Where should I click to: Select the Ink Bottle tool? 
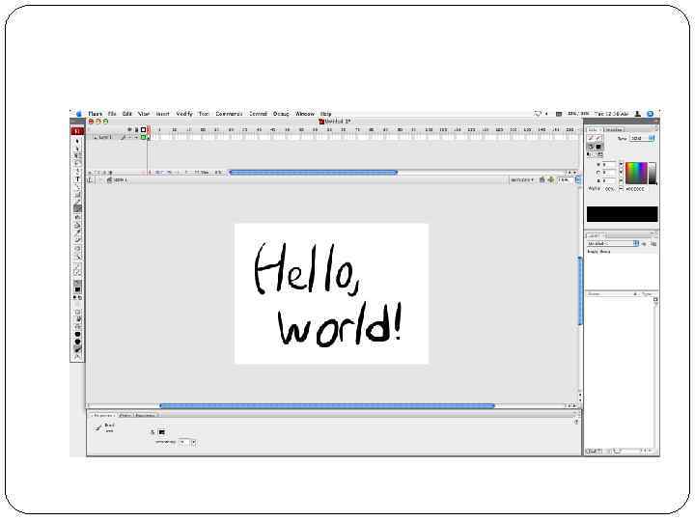[x=77, y=217]
